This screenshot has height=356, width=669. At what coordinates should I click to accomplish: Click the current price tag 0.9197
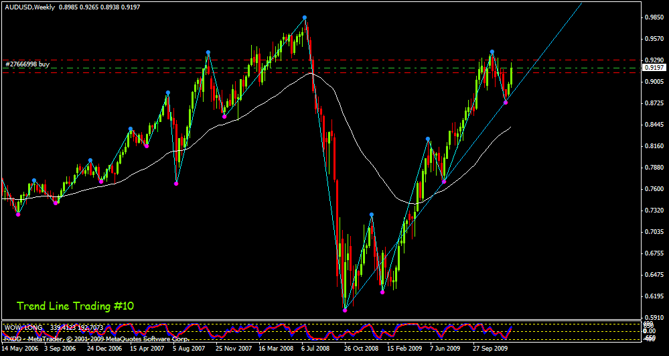(x=654, y=68)
